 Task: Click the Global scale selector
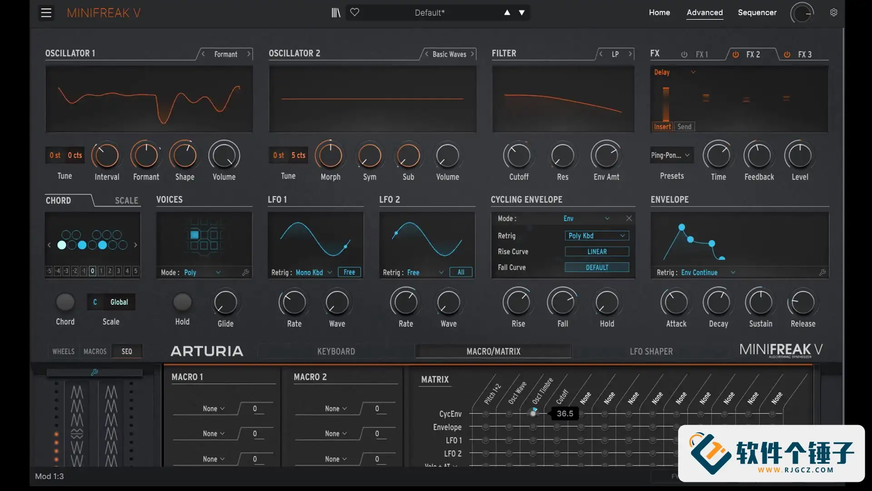(119, 302)
